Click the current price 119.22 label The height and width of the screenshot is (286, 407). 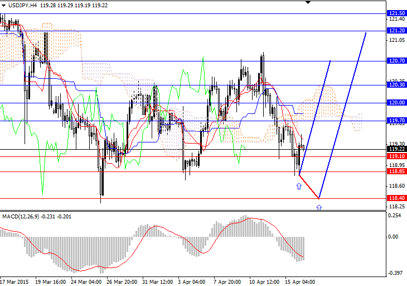click(396, 149)
